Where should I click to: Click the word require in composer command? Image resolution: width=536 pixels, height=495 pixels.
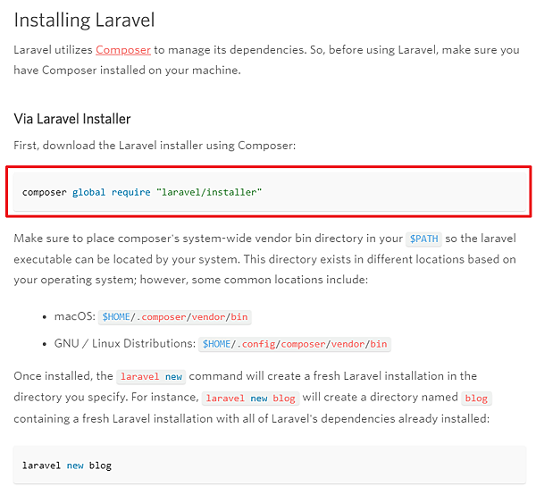131,192
